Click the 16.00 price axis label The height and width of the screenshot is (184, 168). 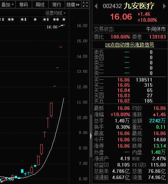82,26
